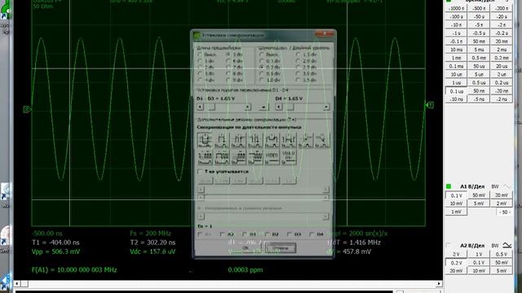Screen dimensions: 522x293
Task: Set time base to 0.1 us per division
Action: pos(457,91)
